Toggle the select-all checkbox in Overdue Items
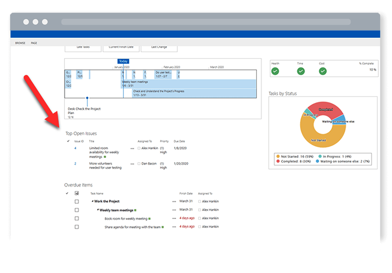The image size is (392, 273). (x=77, y=193)
